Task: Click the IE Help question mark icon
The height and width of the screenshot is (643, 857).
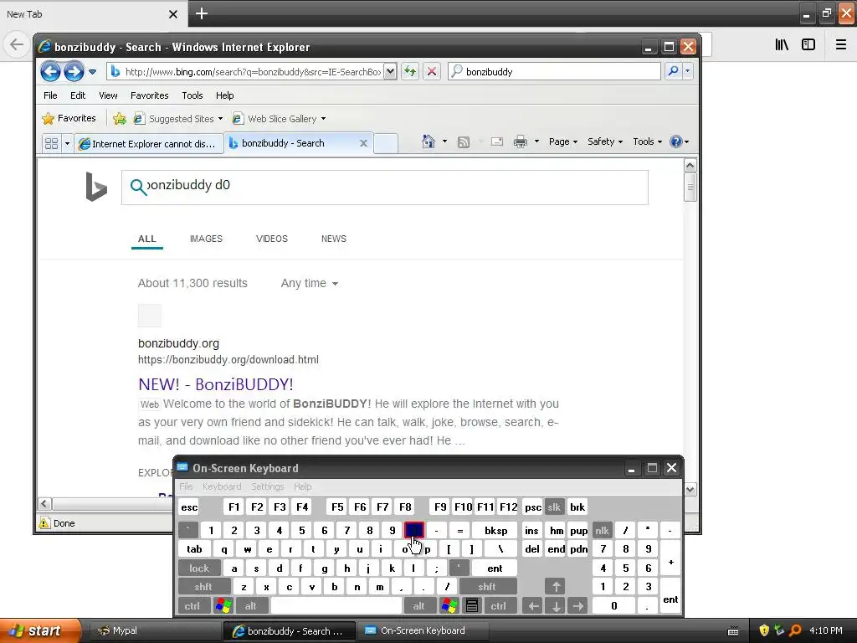Action: point(676,141)
